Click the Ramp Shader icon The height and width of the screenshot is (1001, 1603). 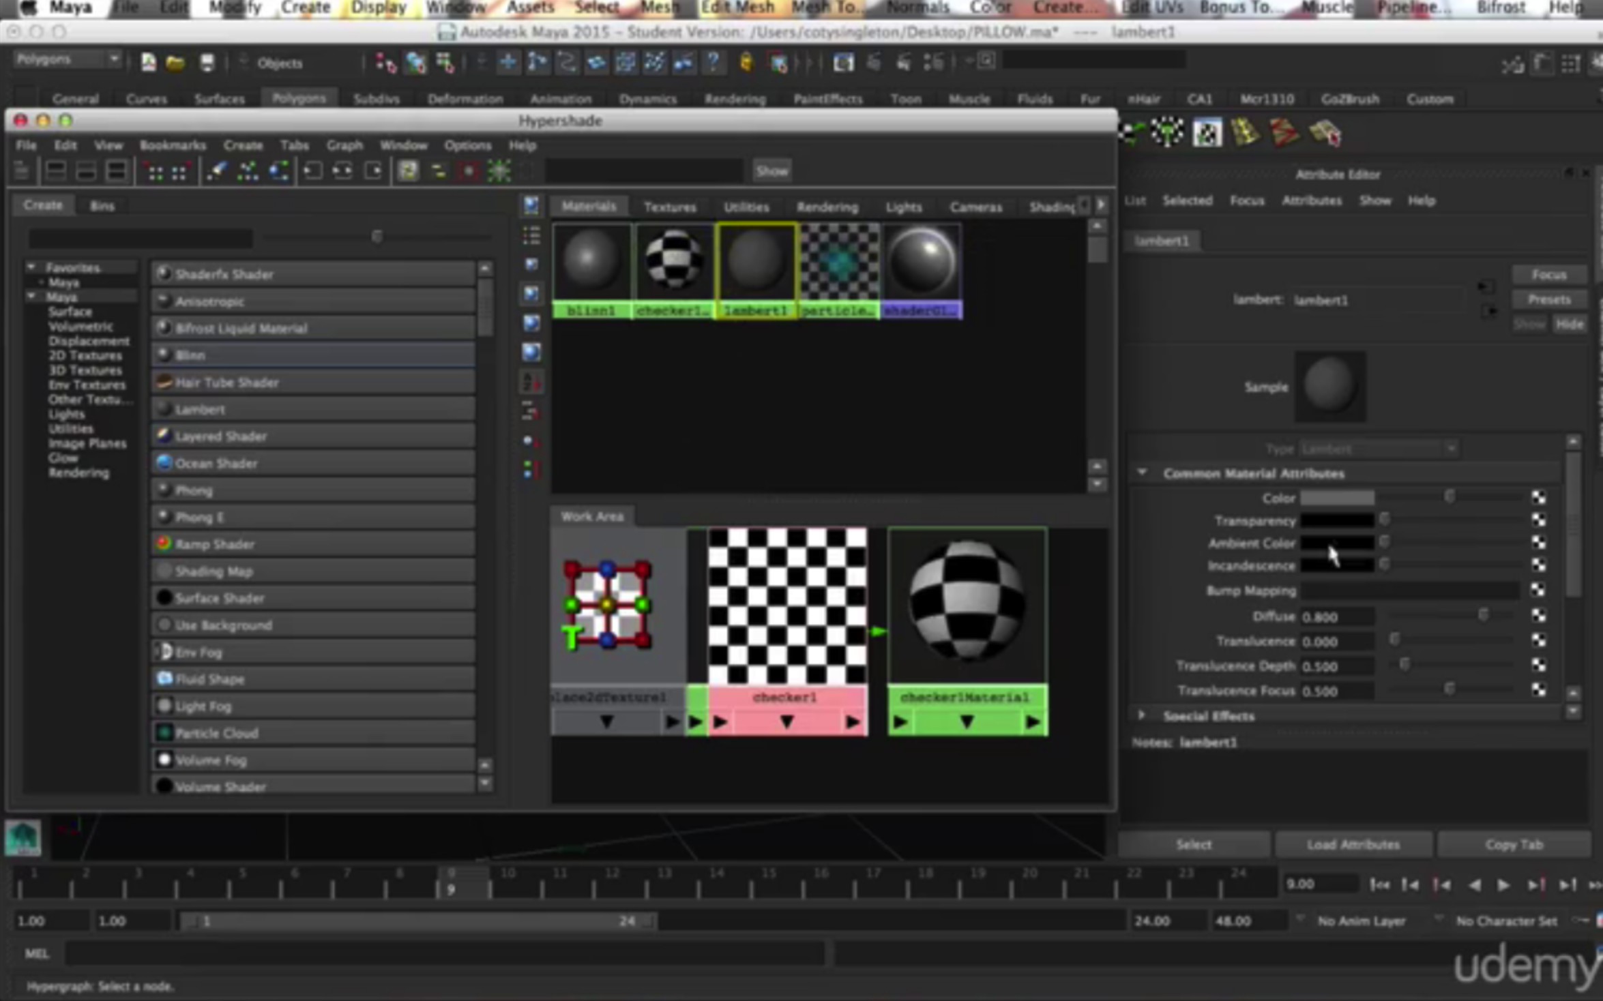coord(164,543)
